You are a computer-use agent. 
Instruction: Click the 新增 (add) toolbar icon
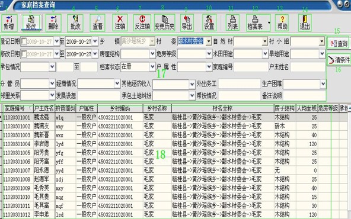(x=9, y=23)
